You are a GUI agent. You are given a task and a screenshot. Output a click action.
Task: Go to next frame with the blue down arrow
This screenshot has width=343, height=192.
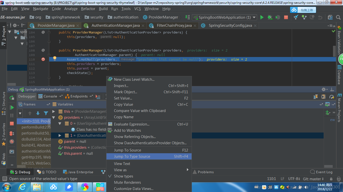pos(38,113)
